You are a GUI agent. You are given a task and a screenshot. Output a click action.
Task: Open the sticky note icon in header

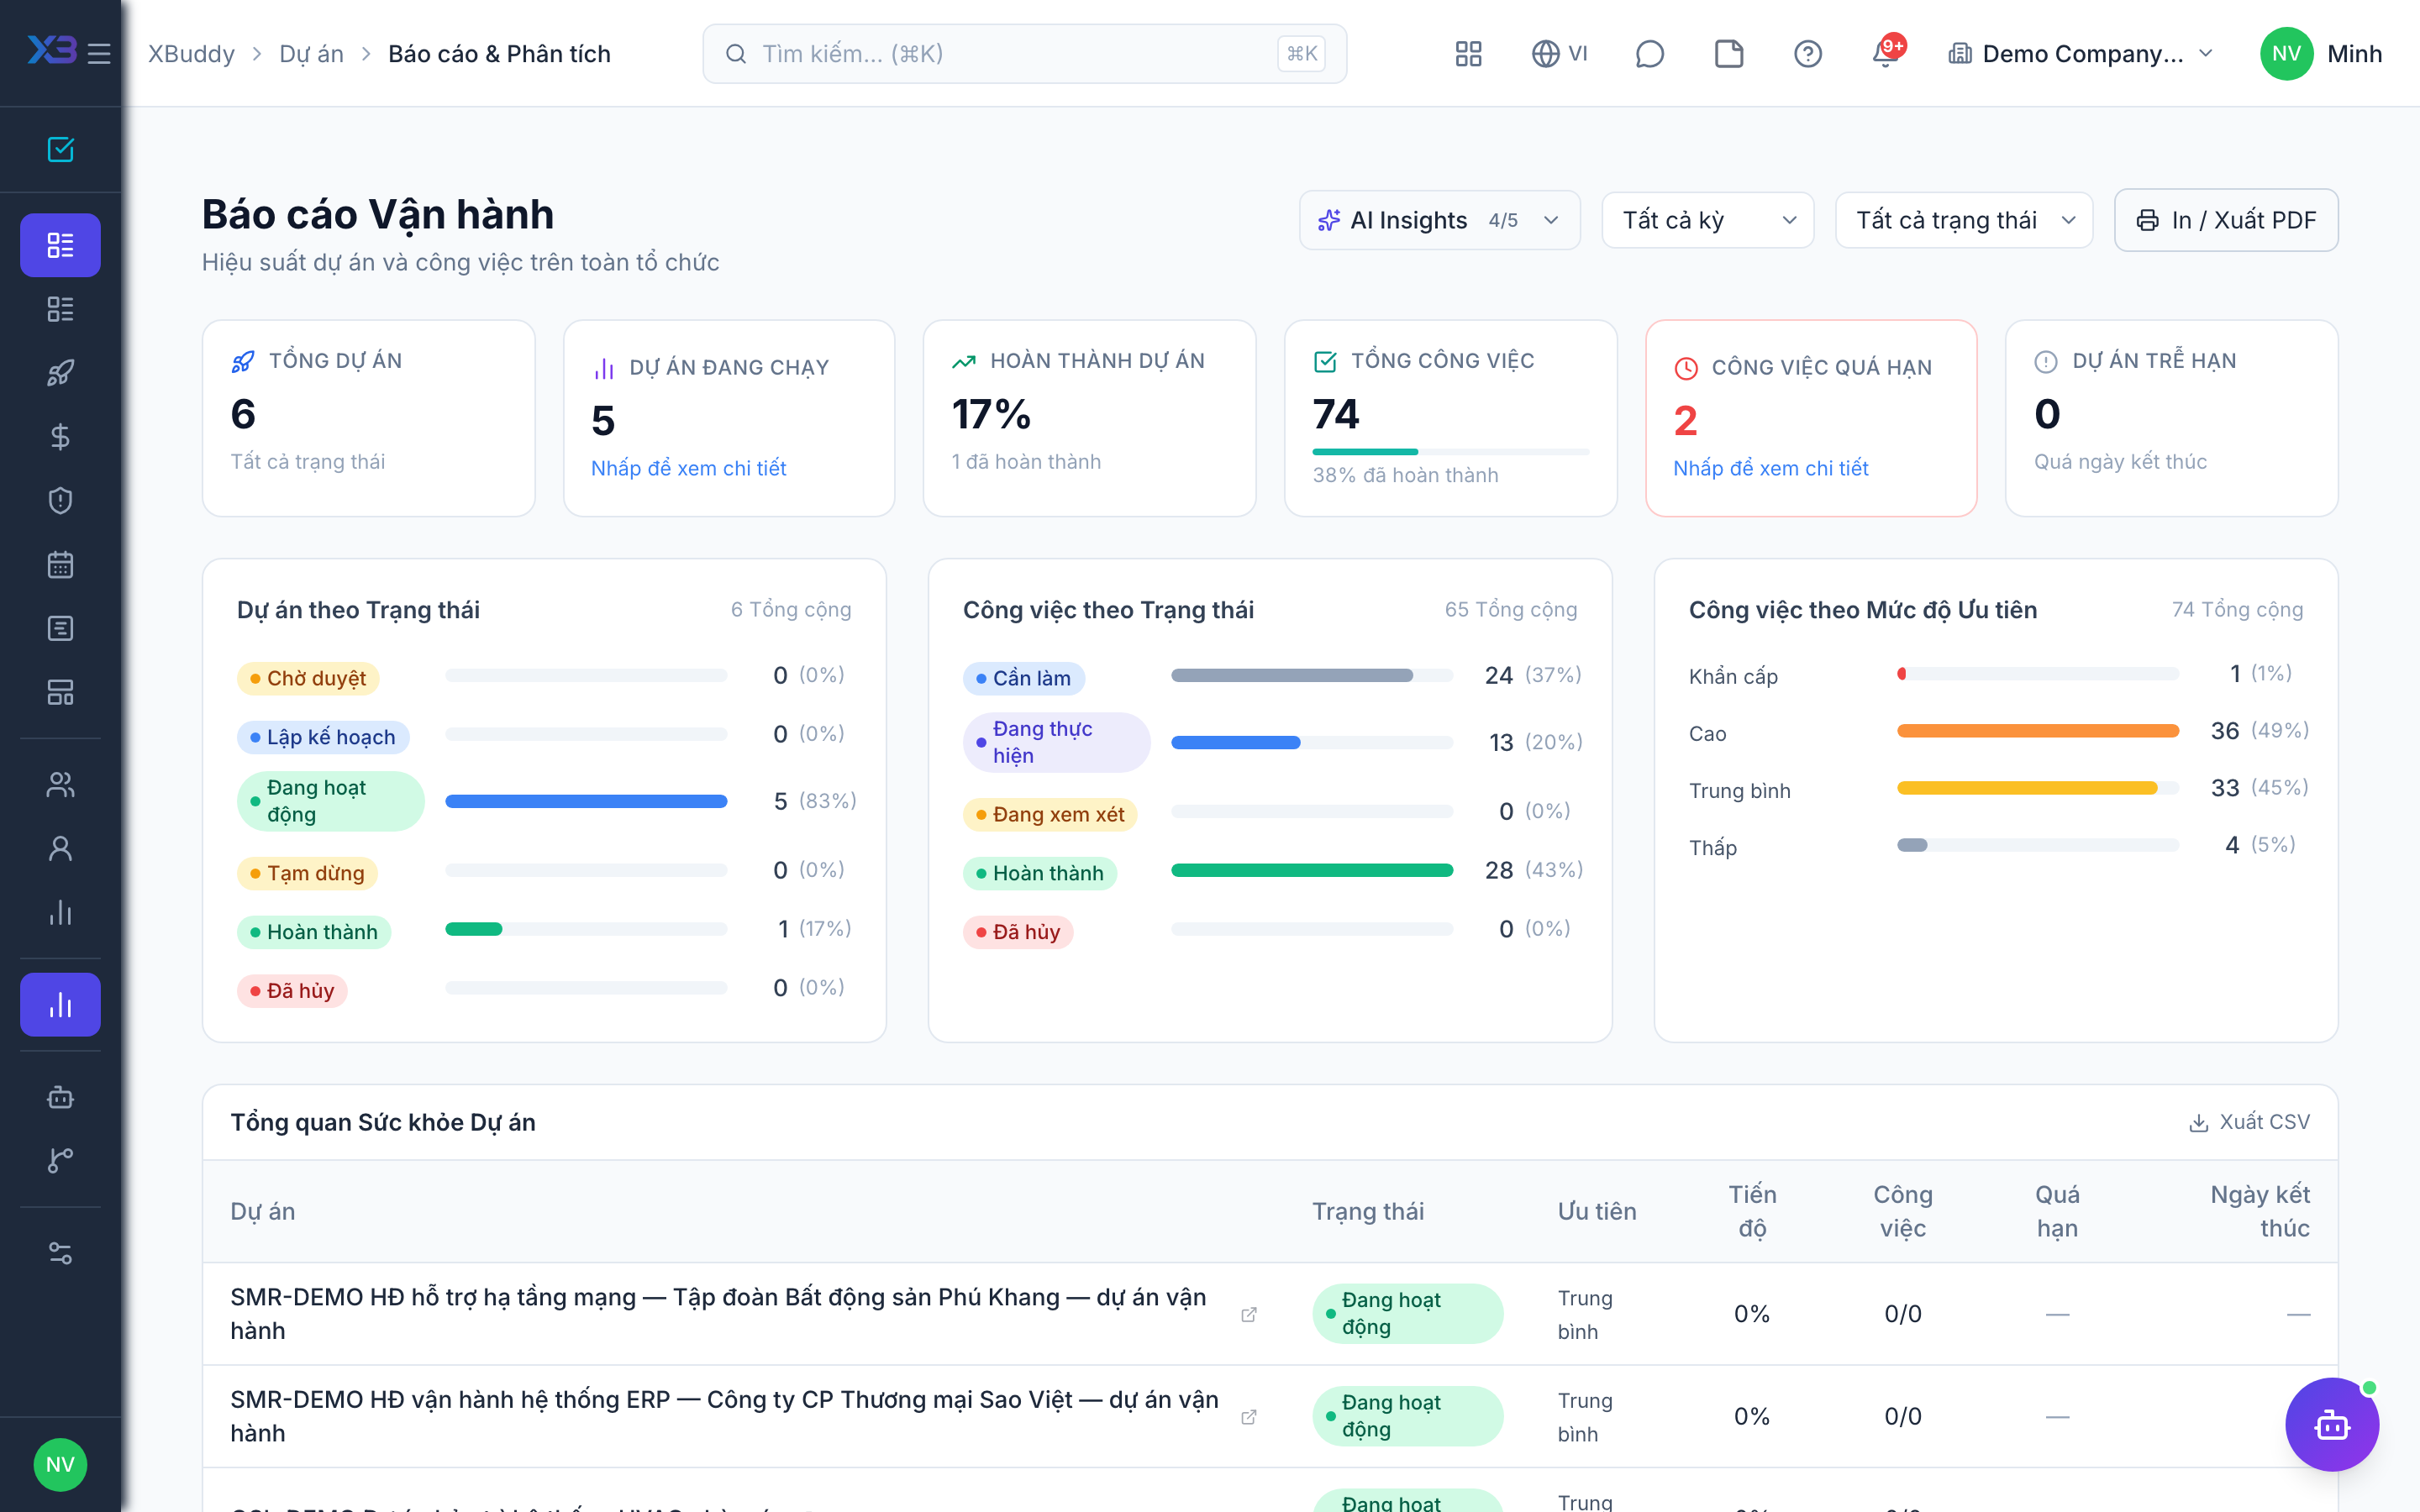[x=1729, y=54]
